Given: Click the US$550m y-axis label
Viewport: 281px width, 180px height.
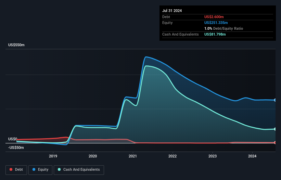Looking at the screenshot, I should (x=16, y=45).
